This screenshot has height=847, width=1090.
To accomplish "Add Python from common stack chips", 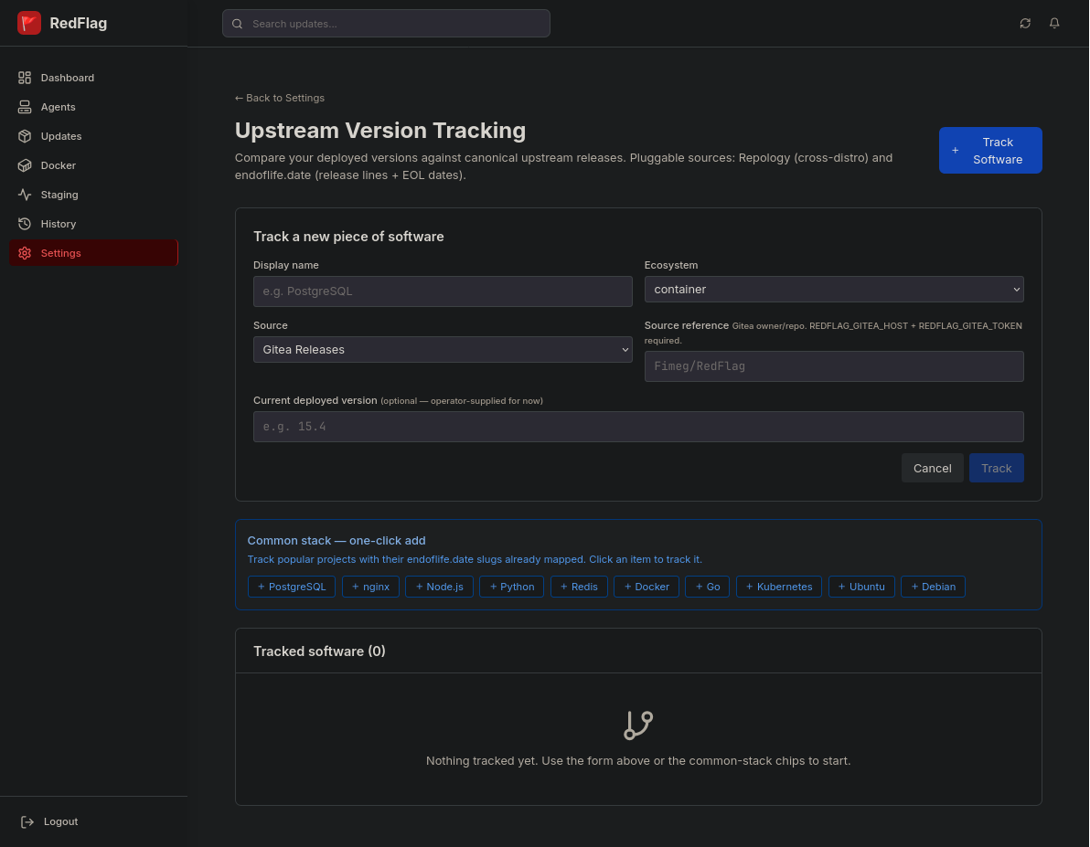I will pos(512,587).
